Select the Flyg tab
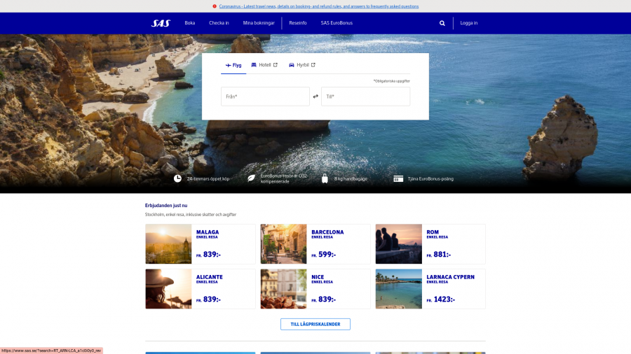 [233, 65]
